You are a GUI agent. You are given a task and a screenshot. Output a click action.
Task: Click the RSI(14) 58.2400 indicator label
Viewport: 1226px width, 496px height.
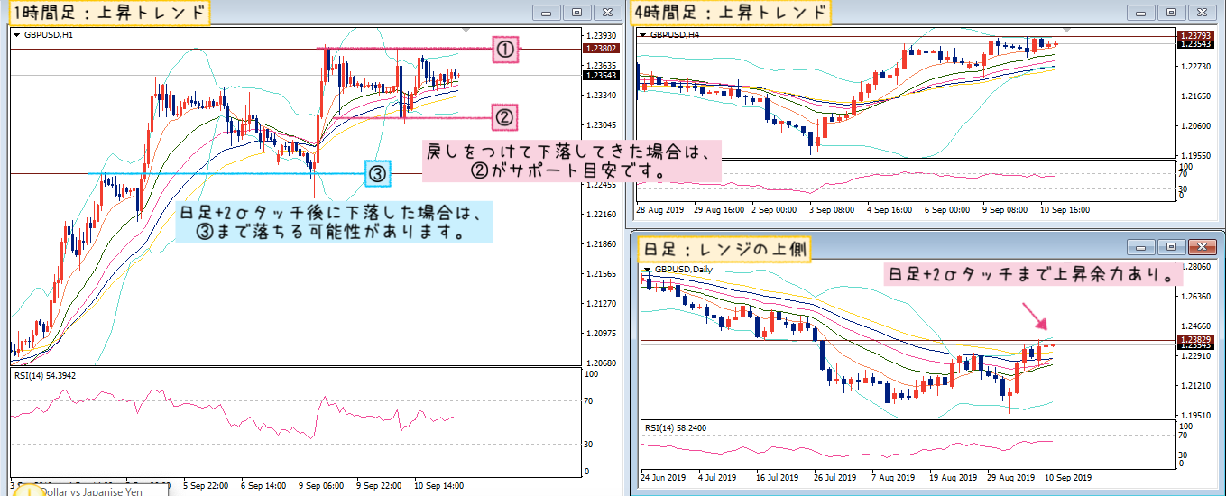[x=674, y=429]
